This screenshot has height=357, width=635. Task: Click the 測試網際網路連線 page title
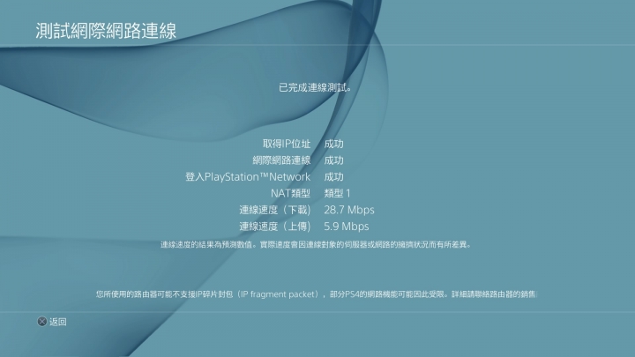pyautogui.click(x=106, y=31)
